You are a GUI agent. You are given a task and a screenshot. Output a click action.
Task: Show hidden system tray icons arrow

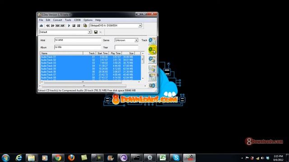(x=242, y=158)
